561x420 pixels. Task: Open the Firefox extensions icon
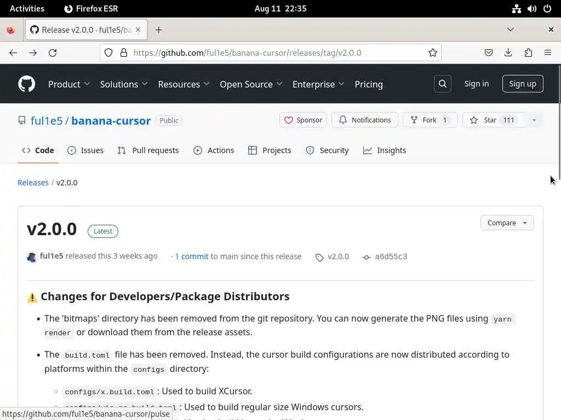(x=528, y=52)
